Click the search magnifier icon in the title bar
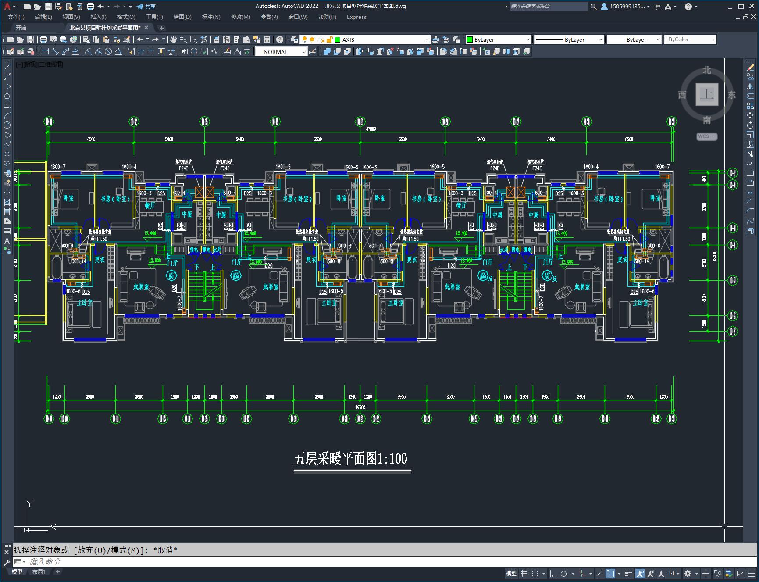The width and height of the screenshot is (759, 582). click(593, 7)
